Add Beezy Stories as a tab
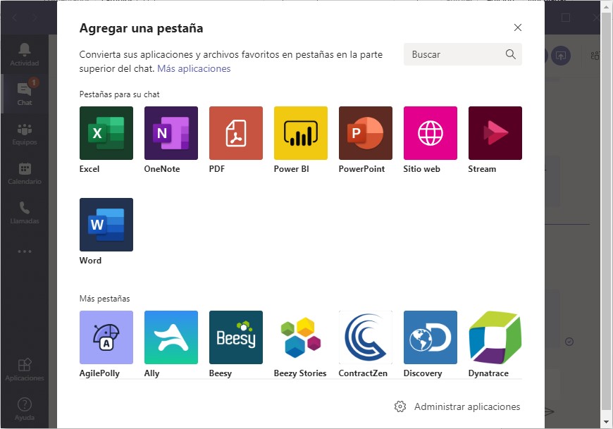The image size is (613, 429). point(300,337)
